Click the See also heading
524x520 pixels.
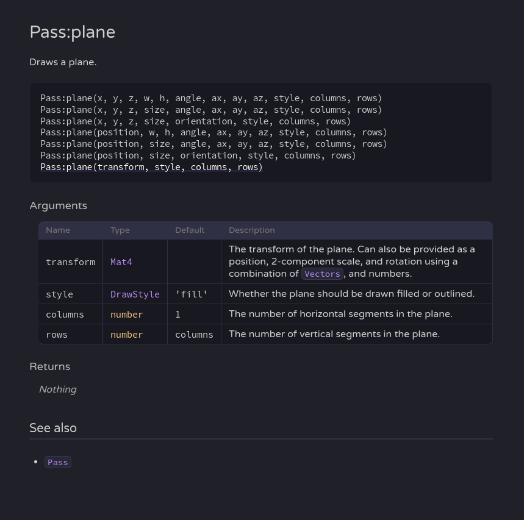(x=53, y=428)
